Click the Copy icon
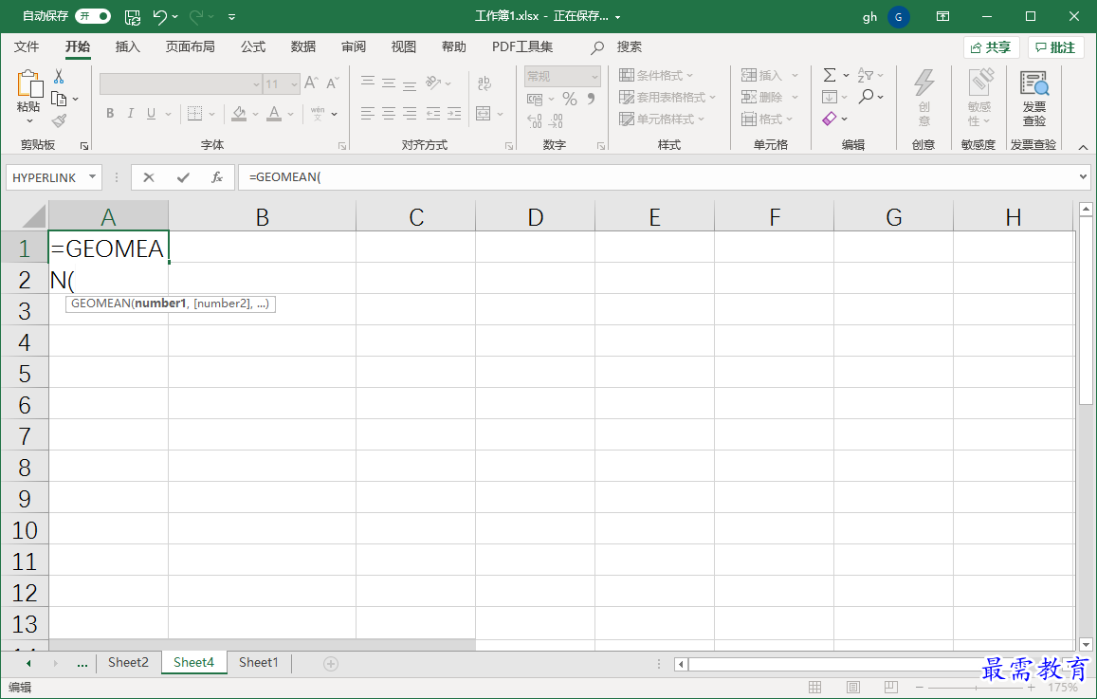1097x699 pixels. pyautogui.click(x=59, y=99)
